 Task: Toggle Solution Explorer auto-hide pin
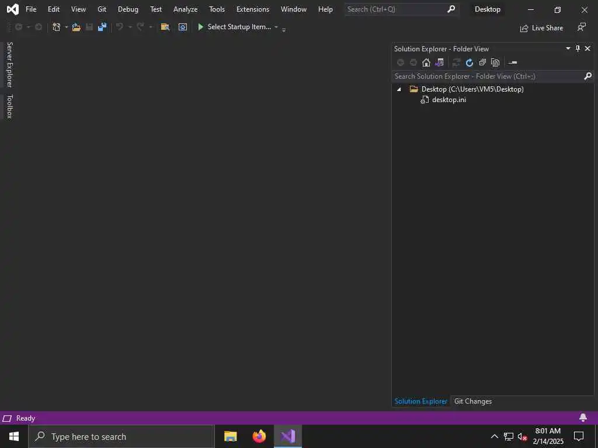[578, 48]
